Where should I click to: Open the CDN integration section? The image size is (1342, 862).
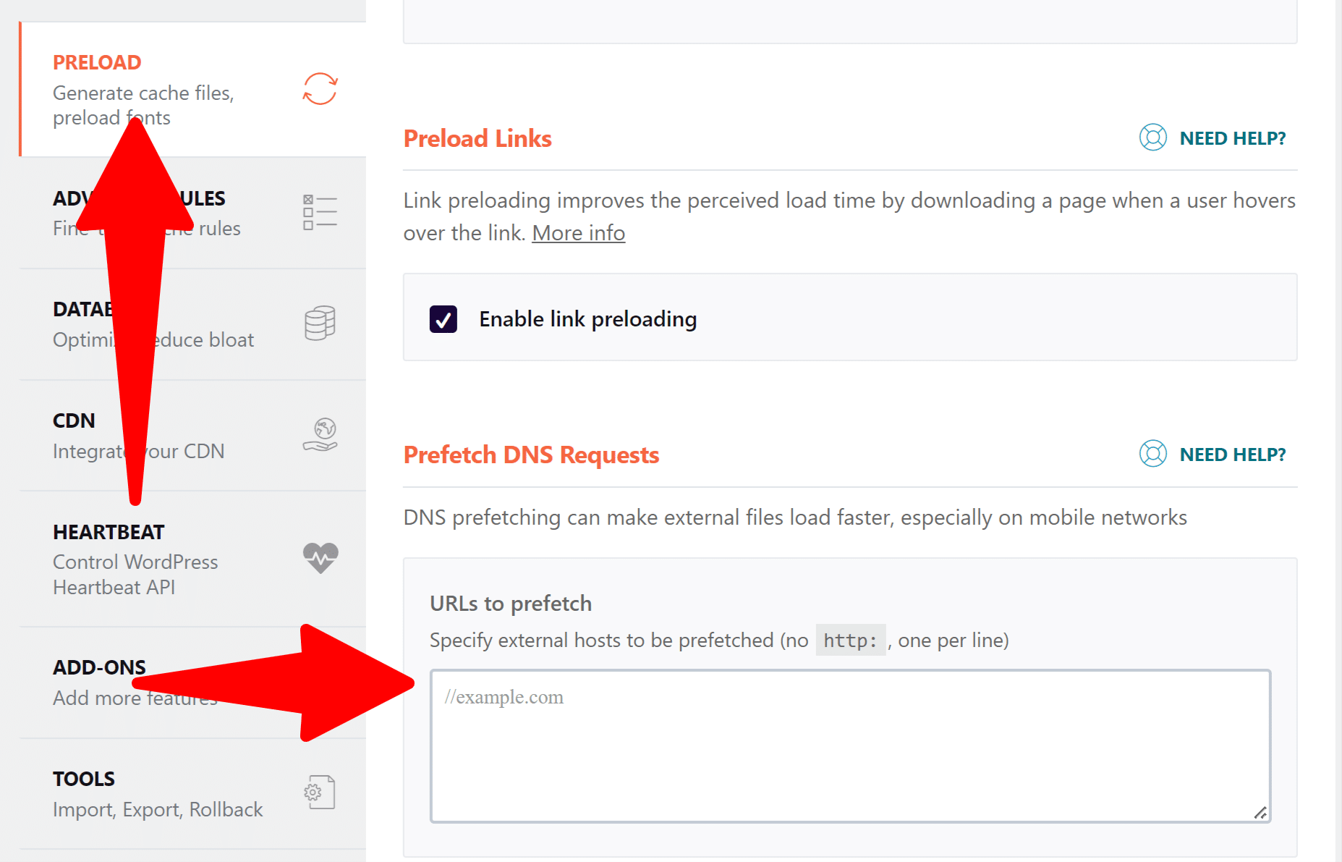[73, 421]
